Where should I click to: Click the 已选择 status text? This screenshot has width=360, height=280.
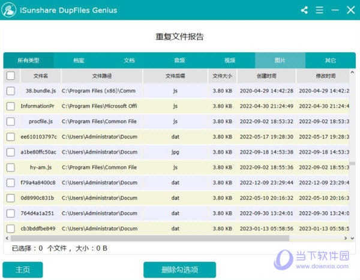pos(59,248)
